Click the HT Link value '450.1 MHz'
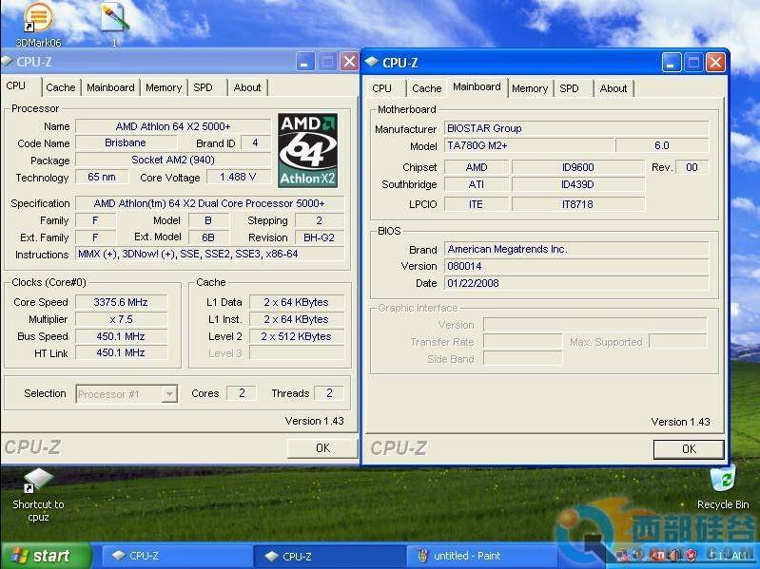 121,352
